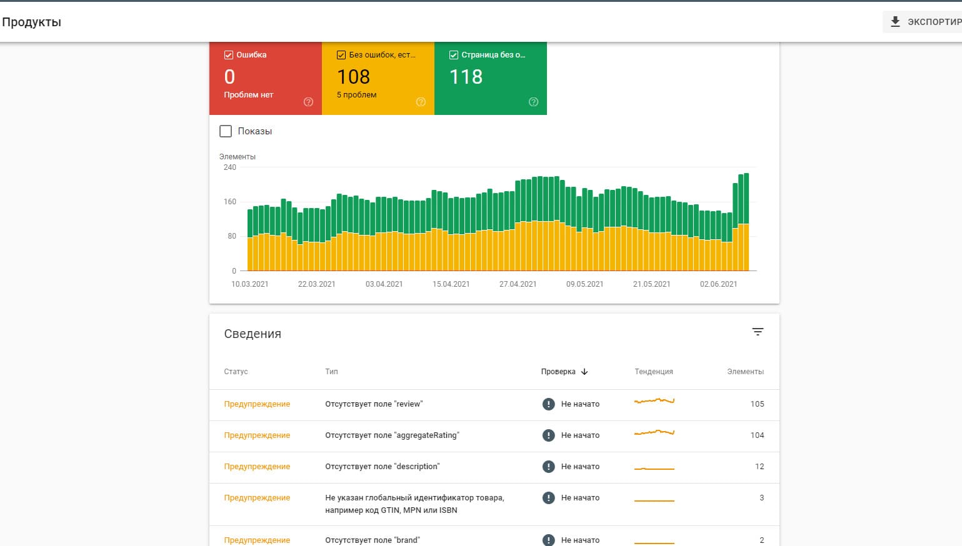Image resolution: width=962 pixels, height=546 pixels.
Task: Open missing "brand" field warning
Action: pyautogui.click(x=372, y=540)
